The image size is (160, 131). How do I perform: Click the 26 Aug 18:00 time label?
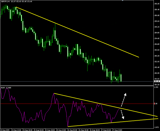tap(95, 130)
